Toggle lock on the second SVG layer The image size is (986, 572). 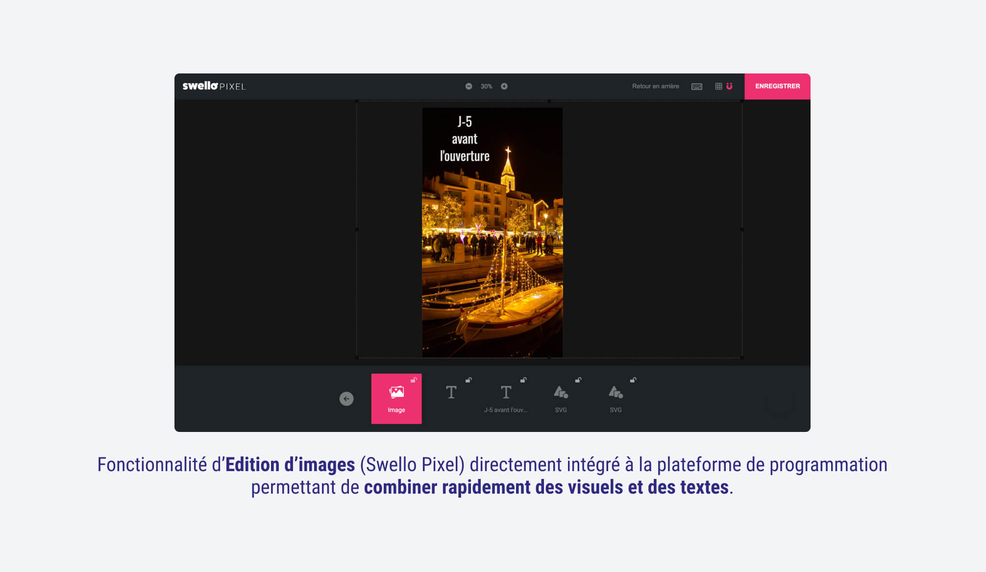point(633,380)
